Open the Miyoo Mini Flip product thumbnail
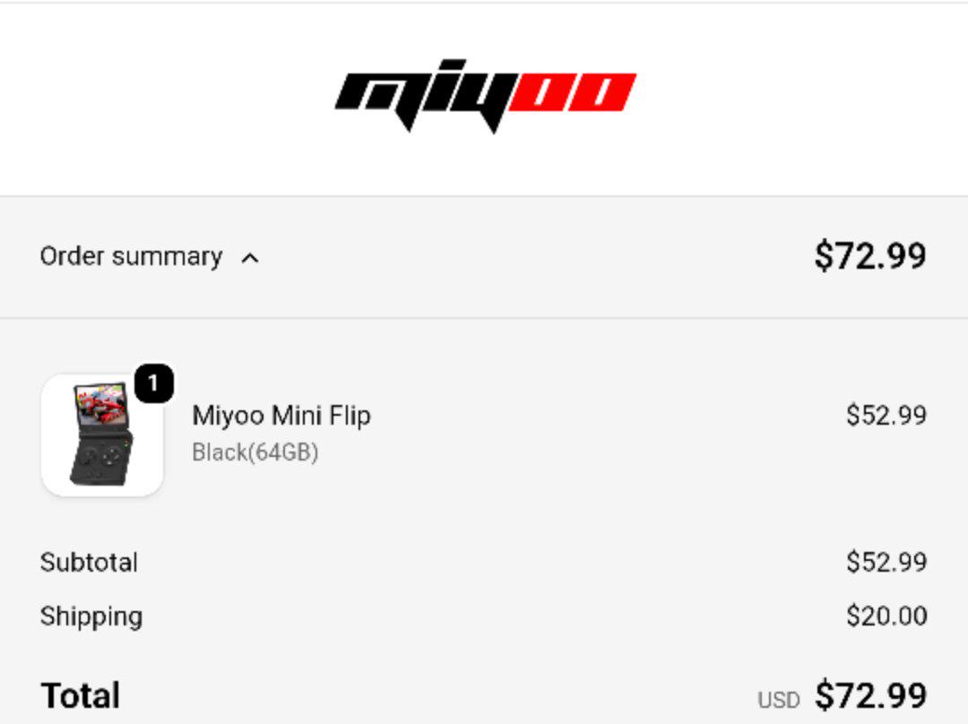Image resolution: width=968 pixels, height=724 pixels. pyautogui.click(x=102, y=435)
